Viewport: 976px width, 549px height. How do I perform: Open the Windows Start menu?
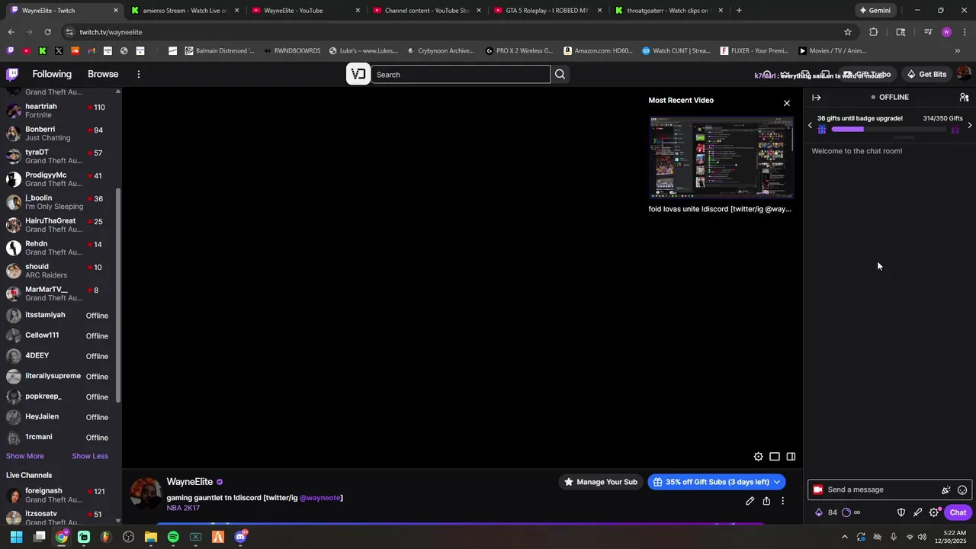coord(16,537)
